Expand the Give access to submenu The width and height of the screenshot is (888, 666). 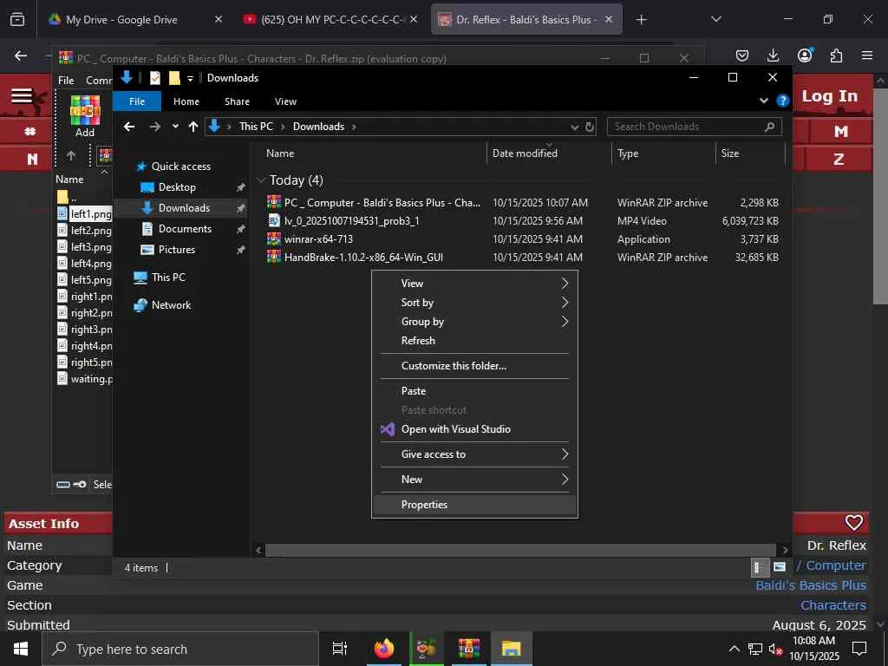[x=474, y=454]
